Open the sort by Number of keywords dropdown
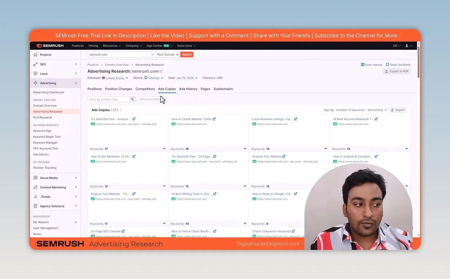 [361, 110]
